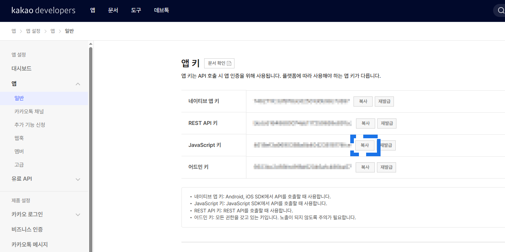This screenshot has width=505, height=252.
Task: Click the 앱 설정 sidebar section header
Action: click(x=19, y=55)
